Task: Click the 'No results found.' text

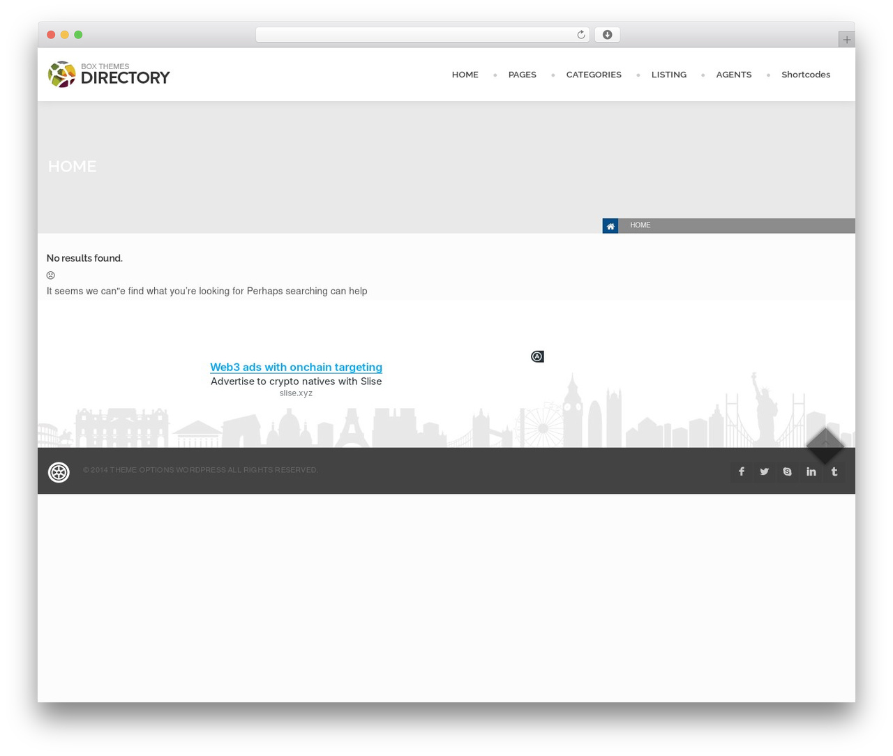Action: (x=84, y=258)
